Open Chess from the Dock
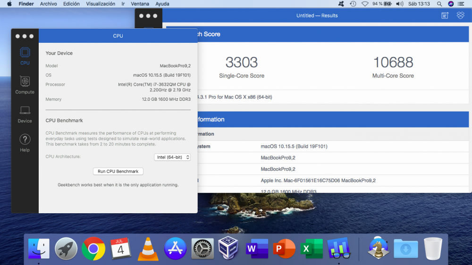Image resolution: width=472 pixels, height=265 pixels. click(379, 248)
